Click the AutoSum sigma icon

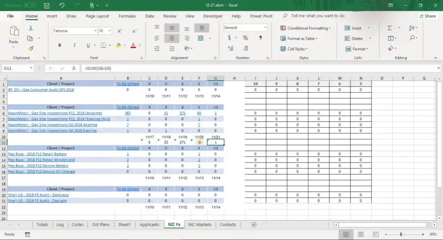[x=390, y=28]
